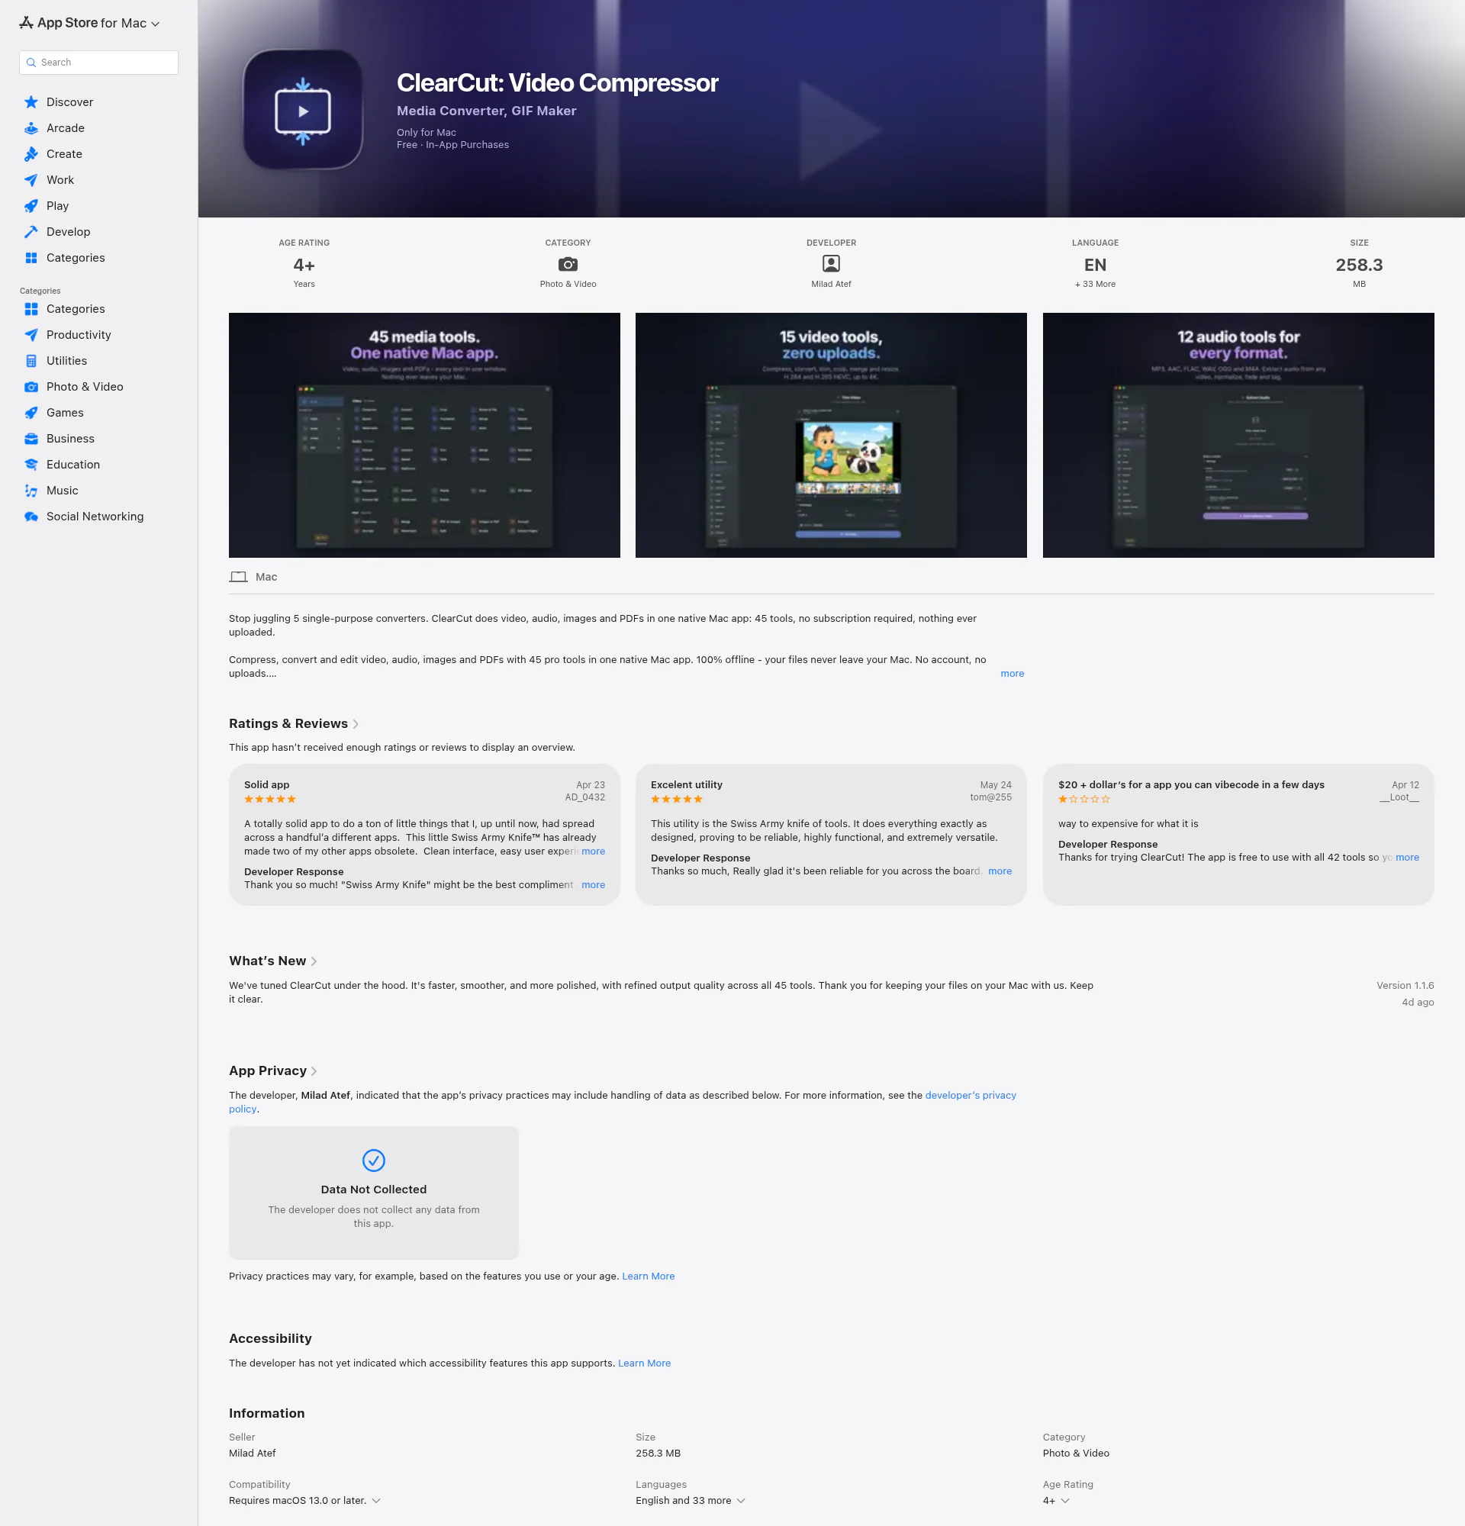Open Categories under the Categories sidebar heading

(x=76, y=309)
